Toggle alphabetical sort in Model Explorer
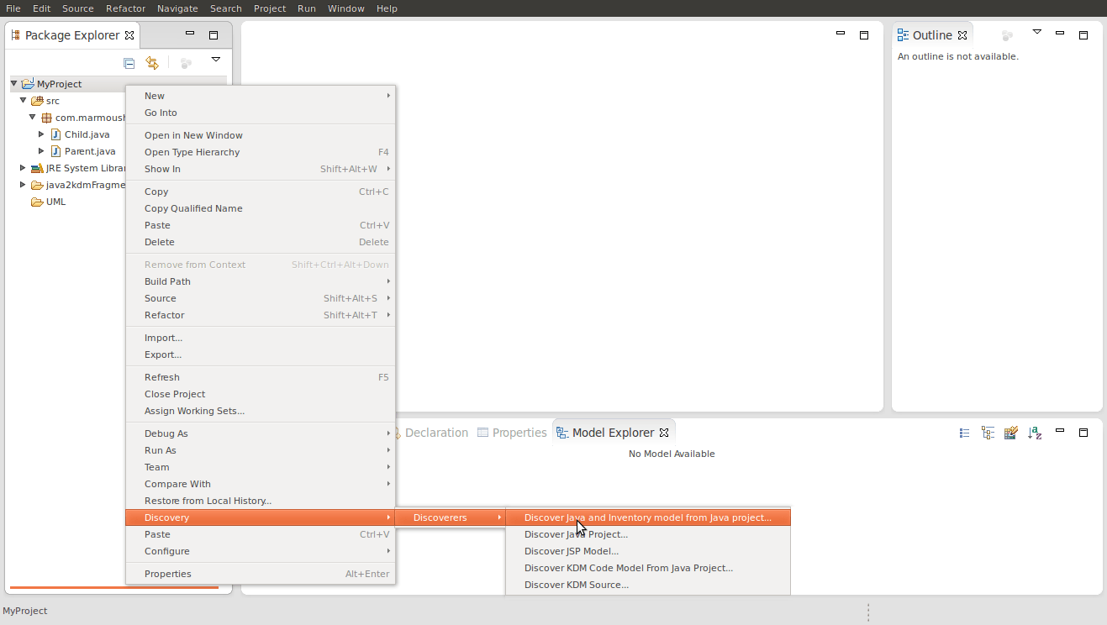The image size is (1107, 625). [1035, 433]
